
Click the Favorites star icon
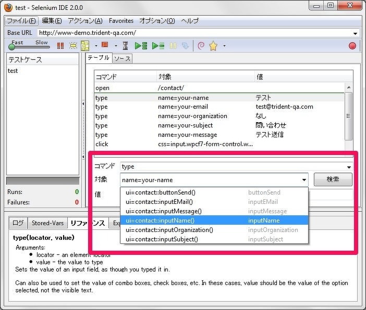[213, 46]
